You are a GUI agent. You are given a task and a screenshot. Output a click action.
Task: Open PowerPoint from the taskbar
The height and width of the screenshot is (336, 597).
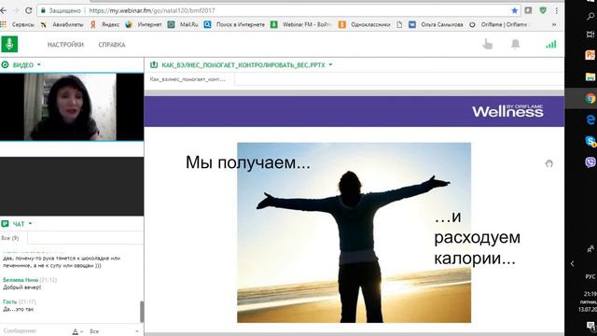click(x=590, y=55)
